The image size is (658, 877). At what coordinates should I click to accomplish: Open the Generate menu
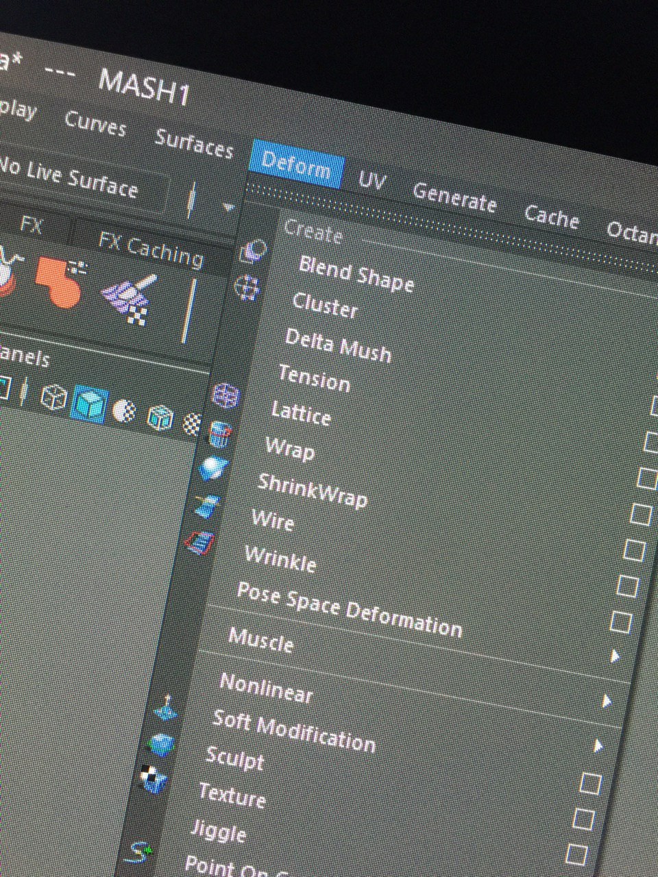tap(454, 199)
